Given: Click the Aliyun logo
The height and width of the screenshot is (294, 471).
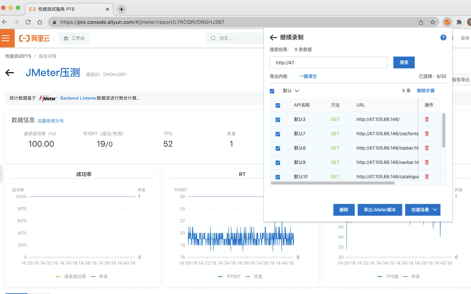Looking at the screenshot, I should 34,38.
